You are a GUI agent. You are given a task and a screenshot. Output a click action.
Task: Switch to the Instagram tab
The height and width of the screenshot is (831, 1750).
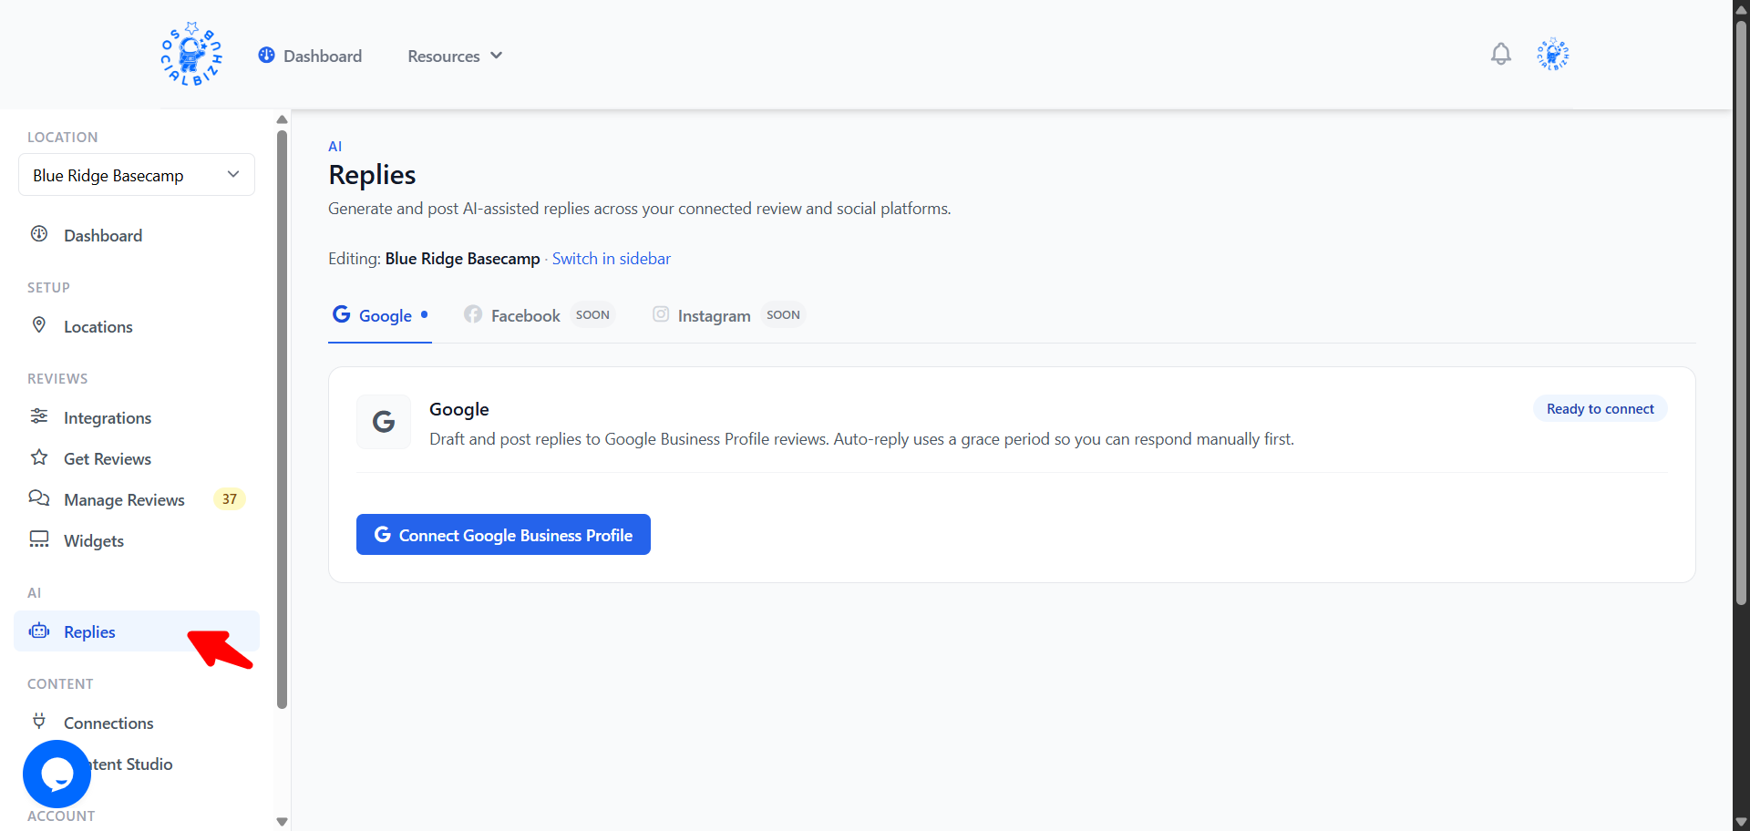point(729,315)
